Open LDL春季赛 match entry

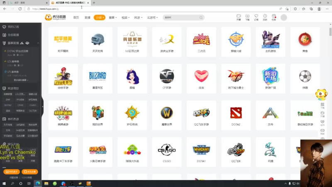20,64
